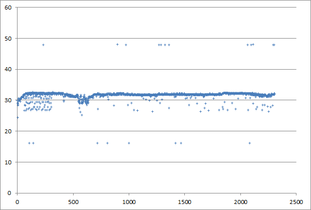Click the y-axis label 30
The height and width of the screenshot is (210, 311).
coord(9,100)
